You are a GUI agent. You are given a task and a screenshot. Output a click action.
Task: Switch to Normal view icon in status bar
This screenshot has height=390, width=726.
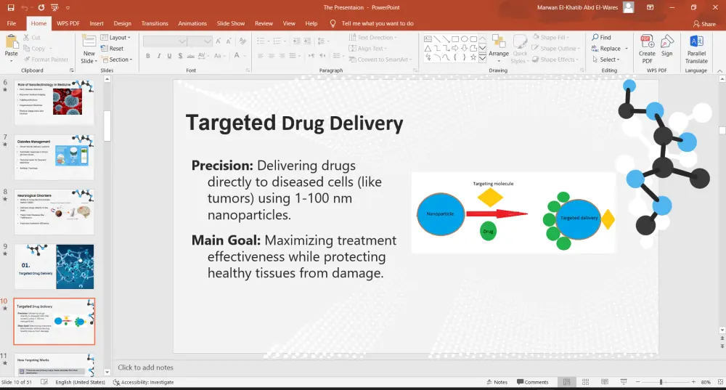click(567, 382)
